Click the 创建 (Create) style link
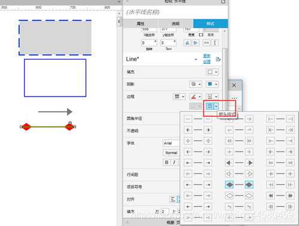The height and width of the screenshot is (226, 299). point(207,61)
